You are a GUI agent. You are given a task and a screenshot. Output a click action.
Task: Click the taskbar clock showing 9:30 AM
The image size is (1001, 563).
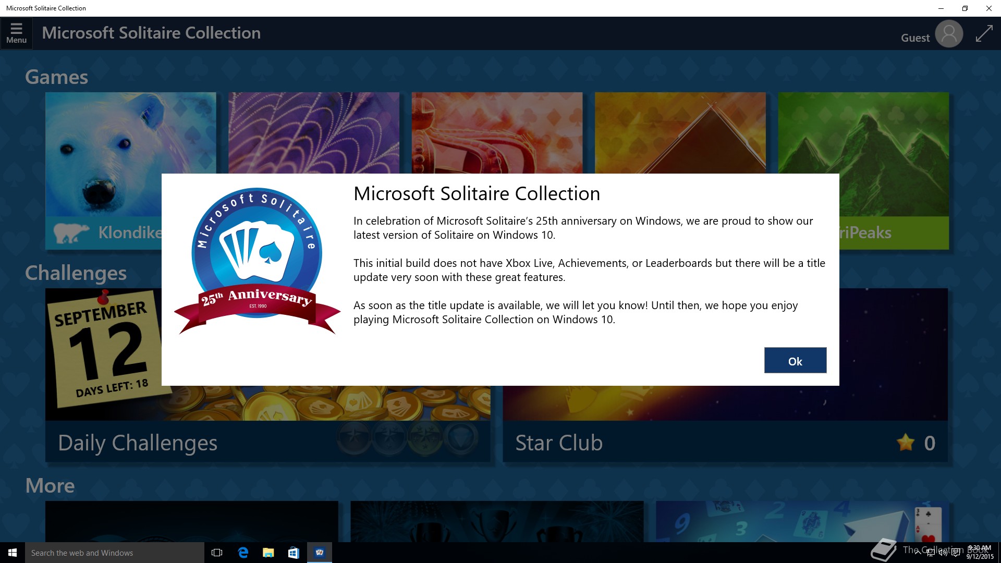coord(980,553)
